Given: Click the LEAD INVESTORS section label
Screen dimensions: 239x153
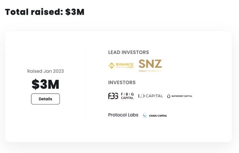Looking at the screenshot, I should (128, 52).
